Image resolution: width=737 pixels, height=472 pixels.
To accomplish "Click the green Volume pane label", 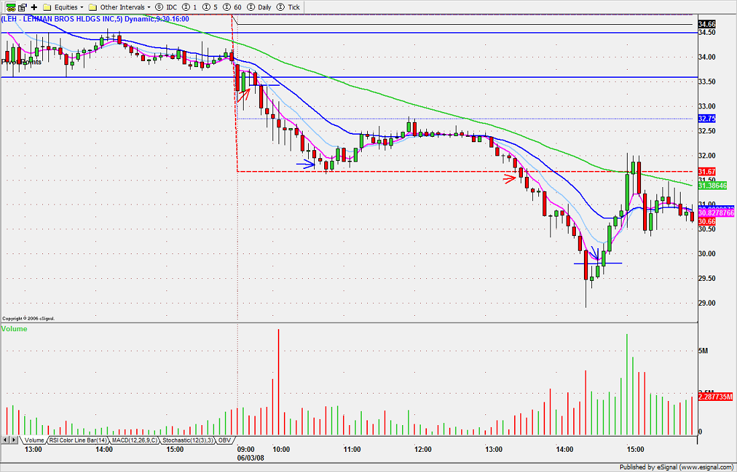I will 14,329.
